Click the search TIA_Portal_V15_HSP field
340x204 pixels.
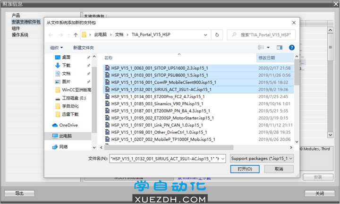click(261, 34)
